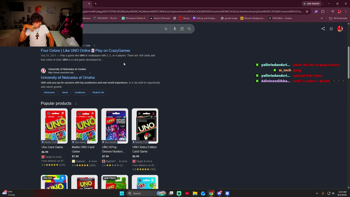
Task: Open the taskbar clock and date
Action: pyautogui.click(x=342, y=193)
